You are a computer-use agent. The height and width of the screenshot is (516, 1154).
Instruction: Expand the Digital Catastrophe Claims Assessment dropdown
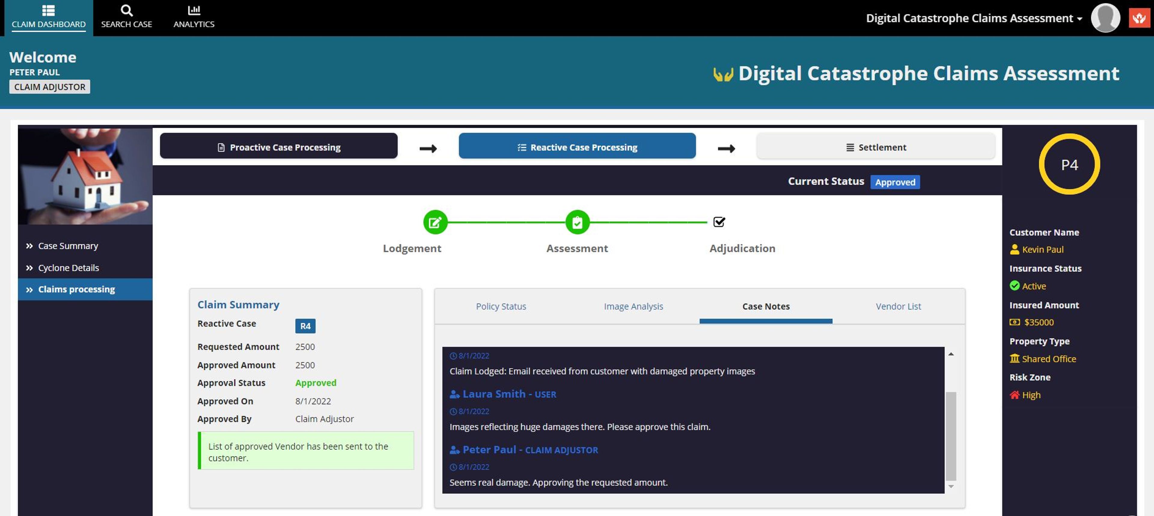click(974, 18)
